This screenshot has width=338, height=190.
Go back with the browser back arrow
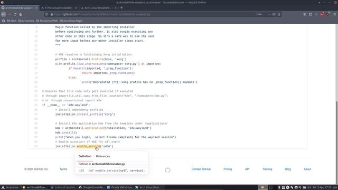4,14
